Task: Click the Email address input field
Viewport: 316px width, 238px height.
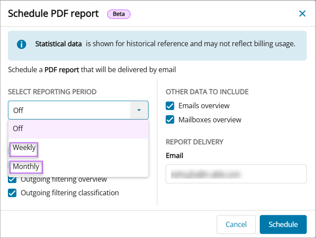Action: pyautogui.click(x=236, y=174)
